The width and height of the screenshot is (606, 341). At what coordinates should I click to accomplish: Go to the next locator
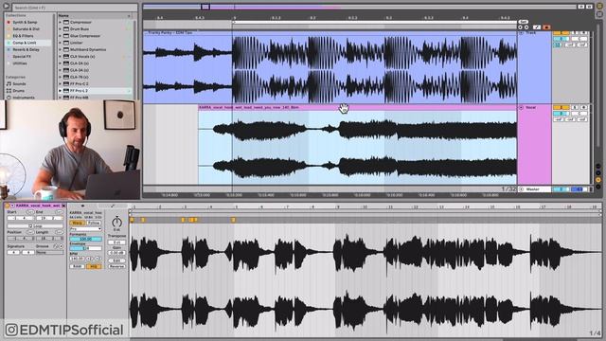pos(526,27)
